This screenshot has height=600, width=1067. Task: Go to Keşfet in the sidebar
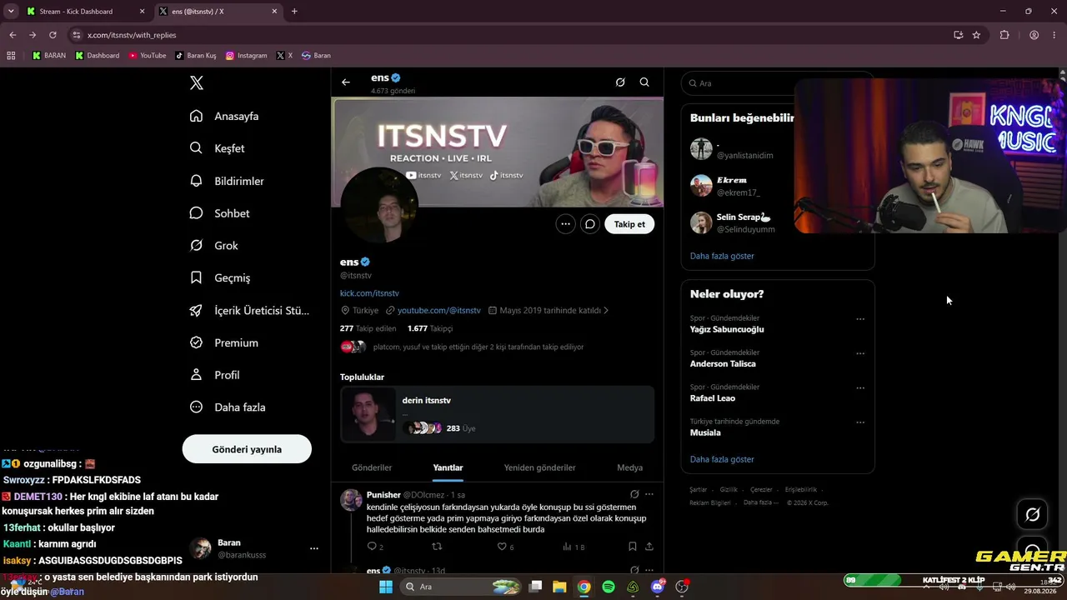pos(218,148)
